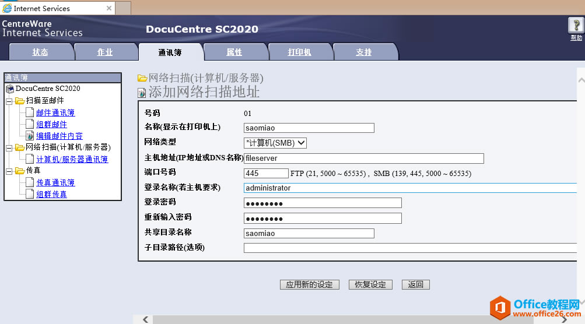
Task: Click the 传真通讯簿 page icon
Action: point(30,182)
